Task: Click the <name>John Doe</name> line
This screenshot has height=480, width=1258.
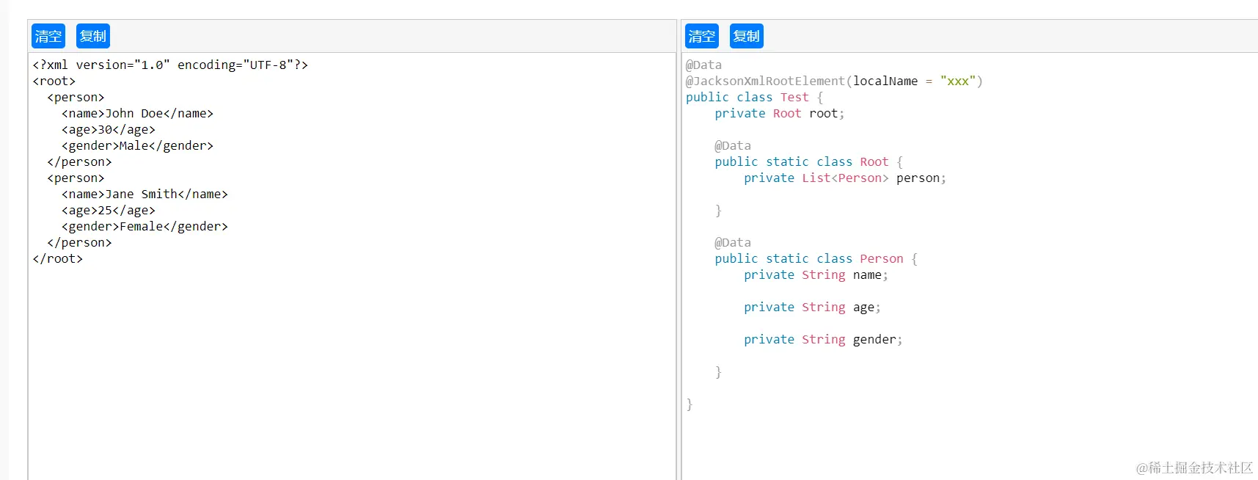Action: click(x=138, y=113)
